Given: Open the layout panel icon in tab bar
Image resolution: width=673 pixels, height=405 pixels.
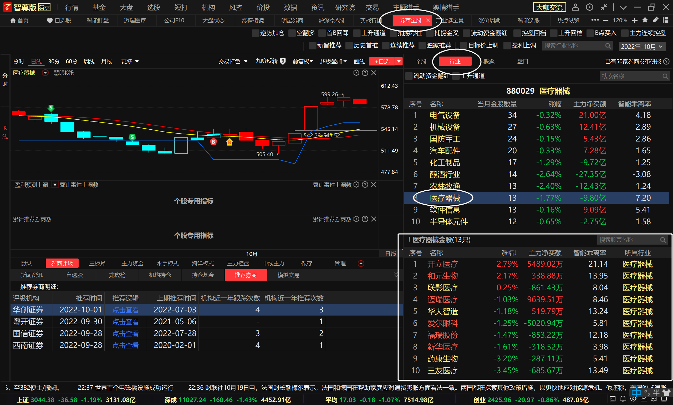Looking at the screenshot, I should [666, 20].
